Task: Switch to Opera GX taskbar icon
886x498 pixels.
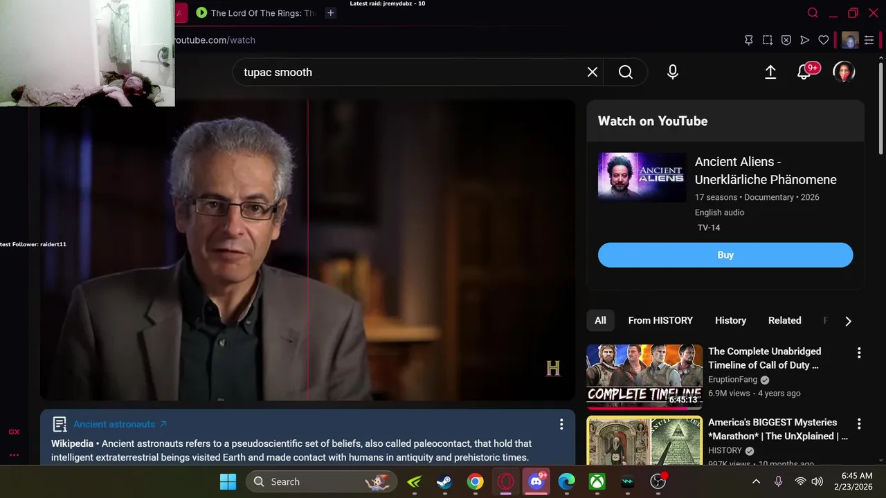Action: pos(505,481)
